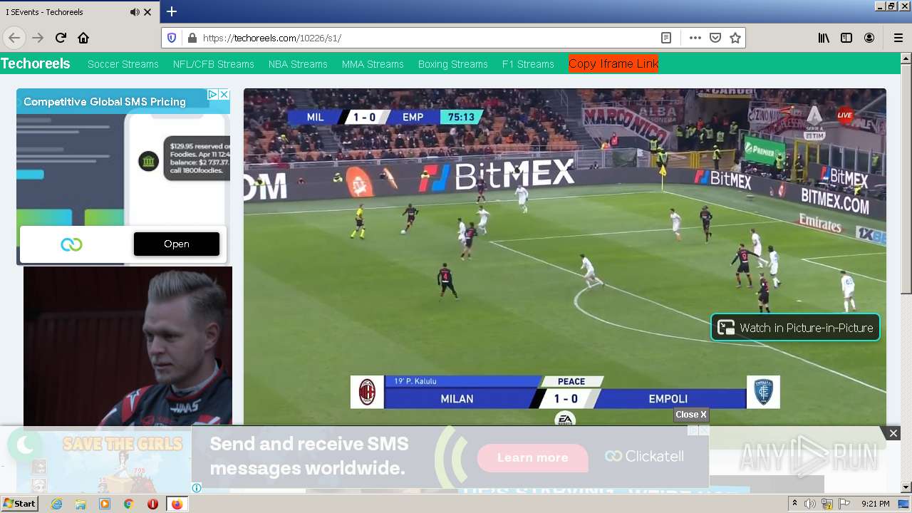
Task: Launch Chrome from taskbar
Action: (x=128, y=504)
